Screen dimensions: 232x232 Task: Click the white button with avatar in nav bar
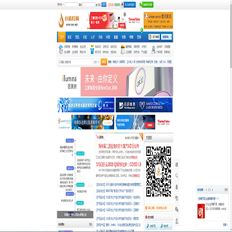click(x=154, y=37)
